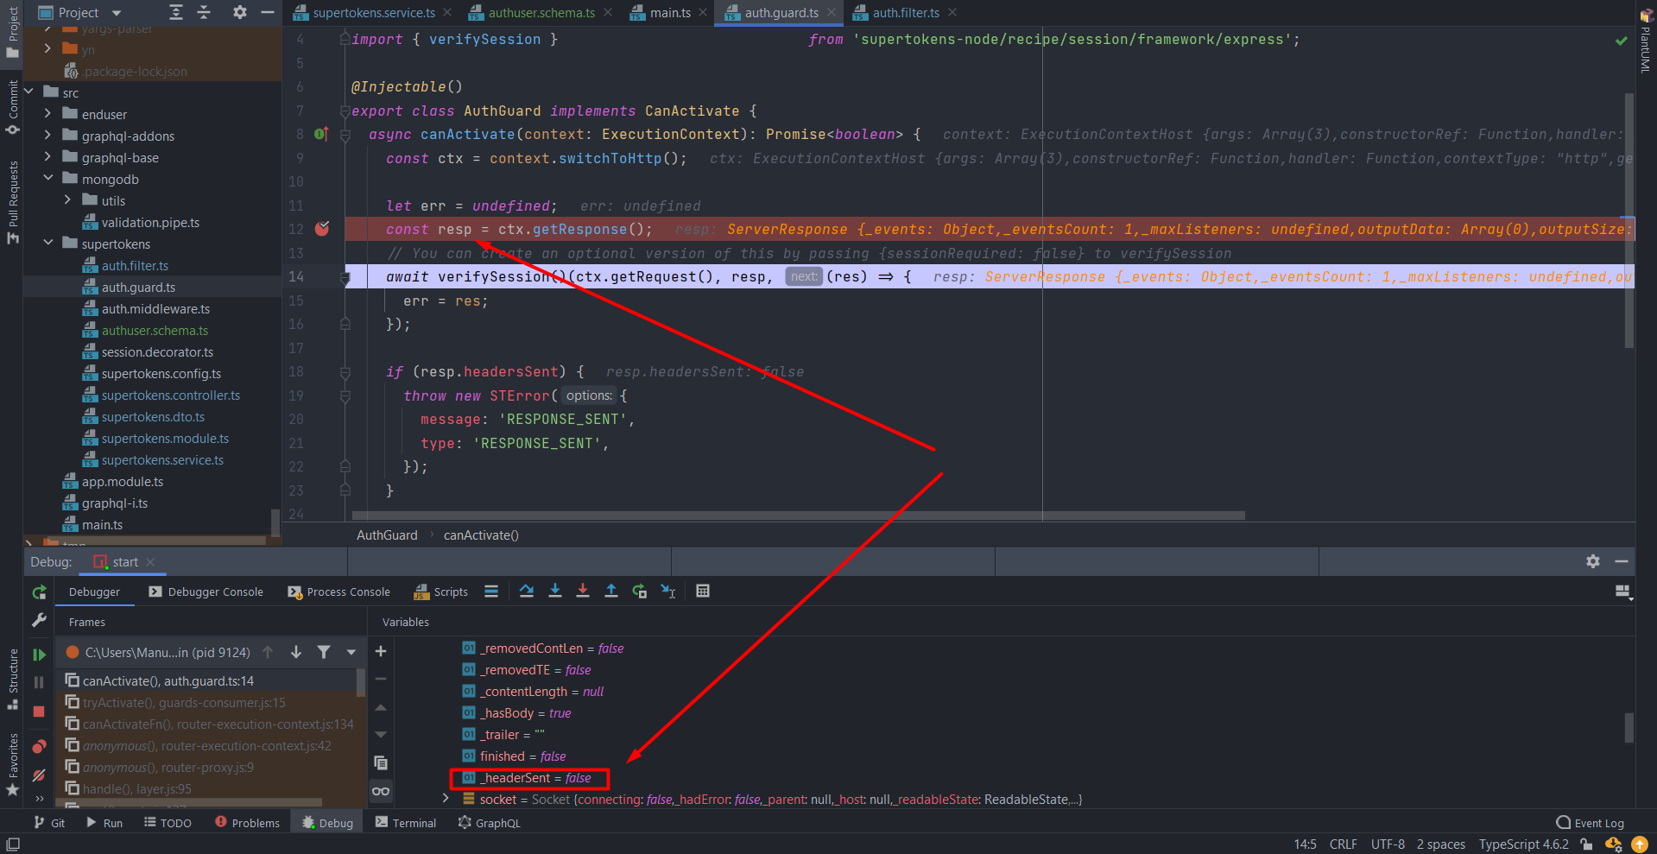
Task: Expand the socket variable node
Action: click(x=446, y=799)
